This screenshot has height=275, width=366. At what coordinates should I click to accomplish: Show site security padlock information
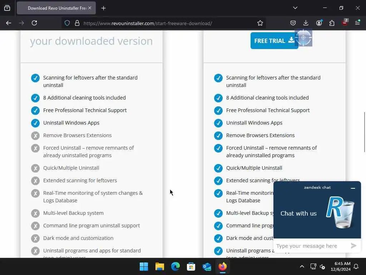click(x=77, y=23)
